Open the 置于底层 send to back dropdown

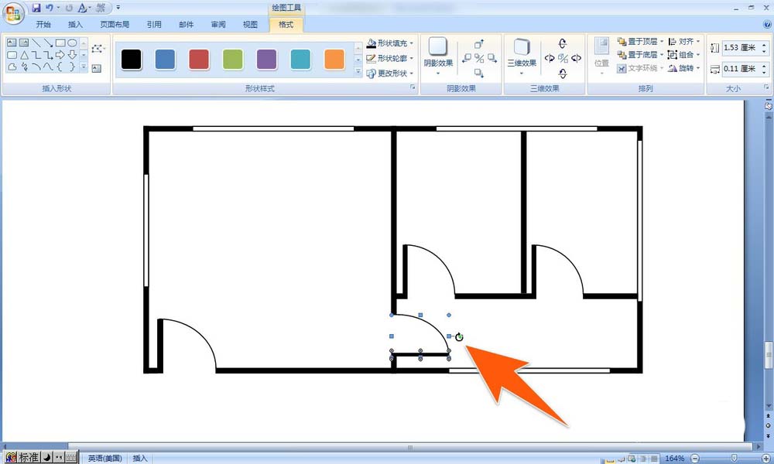click(x=640, y=55)
